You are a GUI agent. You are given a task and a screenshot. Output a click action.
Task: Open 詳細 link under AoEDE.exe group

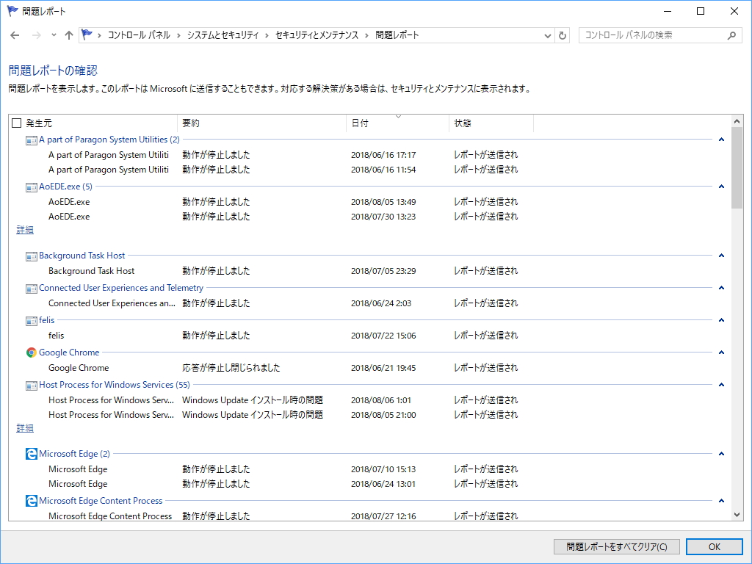[25, 230]
